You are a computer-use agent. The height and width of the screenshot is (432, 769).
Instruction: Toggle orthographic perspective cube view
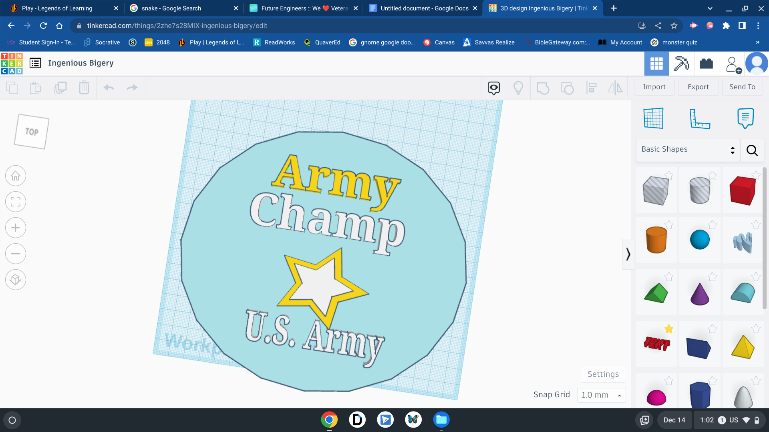pyautogui.click(x=16, y=280)
